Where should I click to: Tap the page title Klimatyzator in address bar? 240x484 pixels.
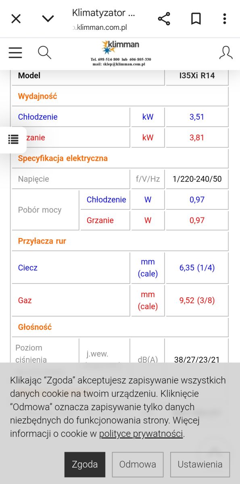point(103,13)
